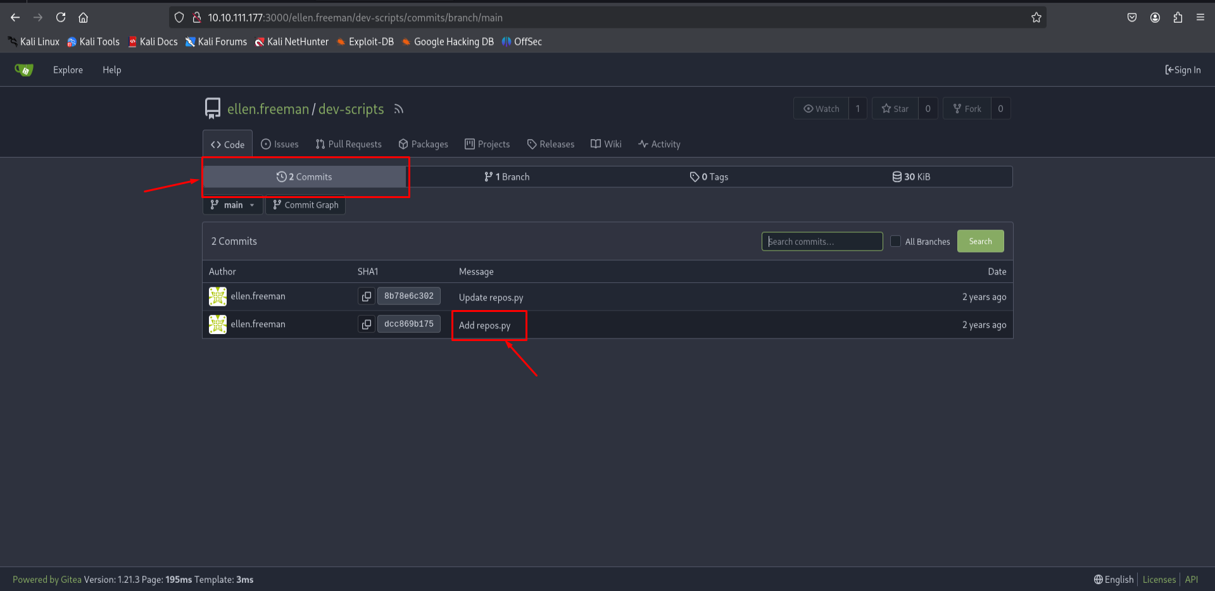Viewport: 1215px width, 591px height.
Task: Click the browser URL address bar
Action: [608, 18]
